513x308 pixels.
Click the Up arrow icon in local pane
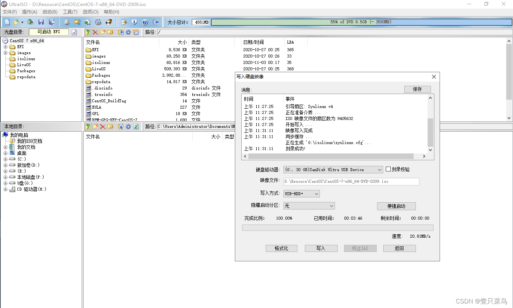pyautogui.click(x=88, y=127)
